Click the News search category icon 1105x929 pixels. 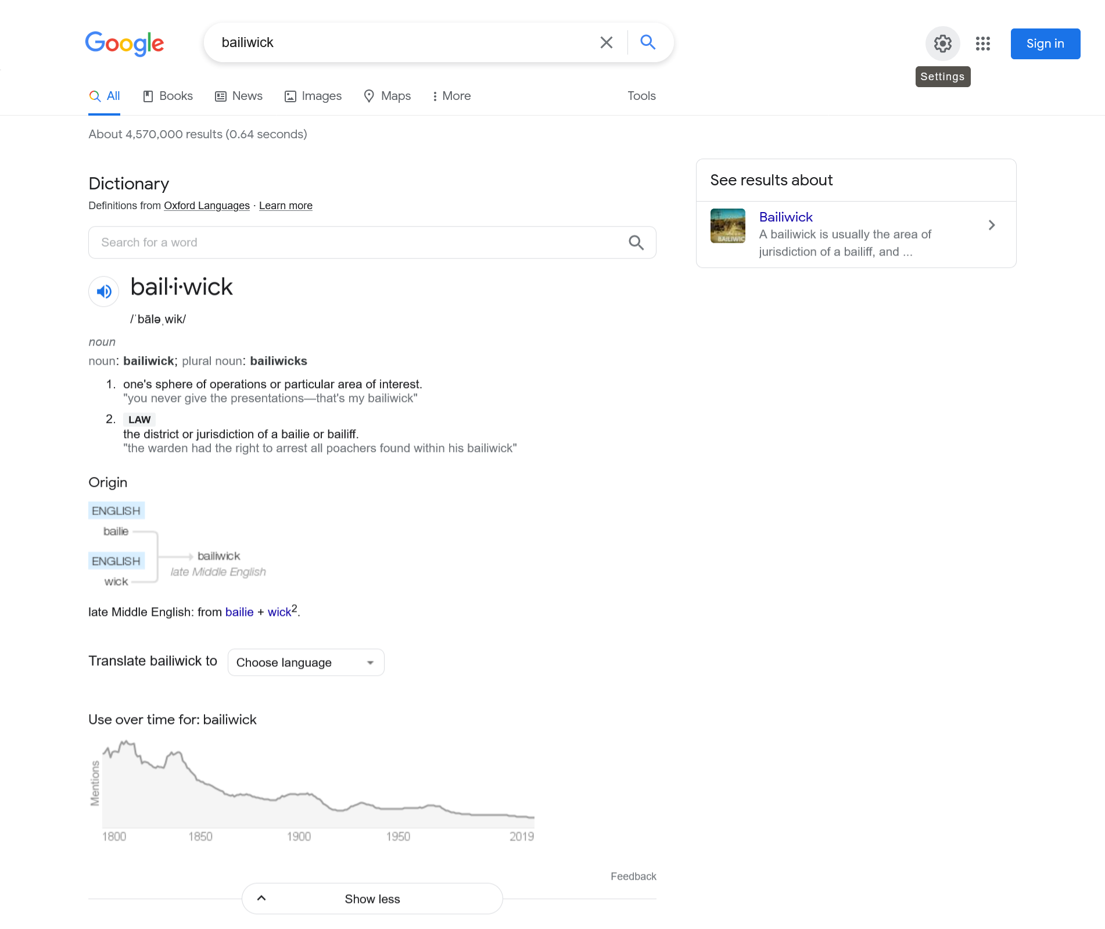[x=220, y=96]
